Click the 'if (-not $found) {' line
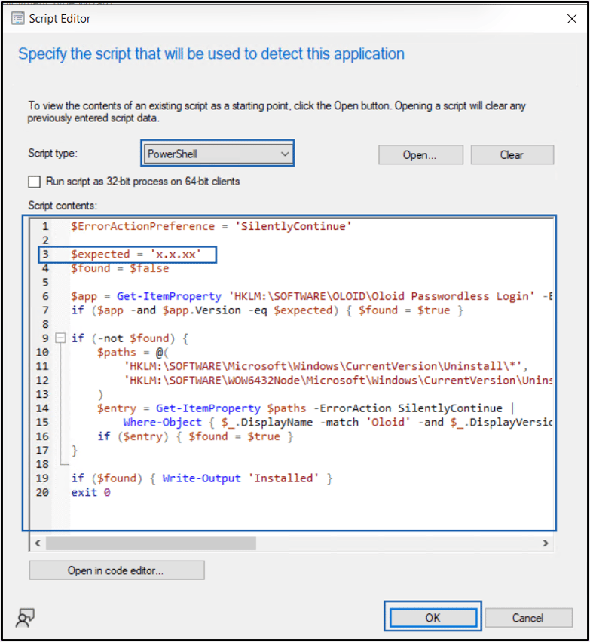 click(130, 338)
